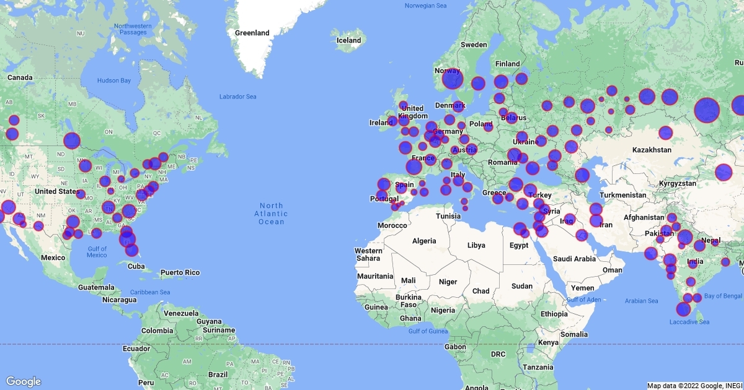The height and width of the screenshot is (390, 744).
Task: Click the Labrador Sea label
Action: pyautogui.click(x=238, y=97)
